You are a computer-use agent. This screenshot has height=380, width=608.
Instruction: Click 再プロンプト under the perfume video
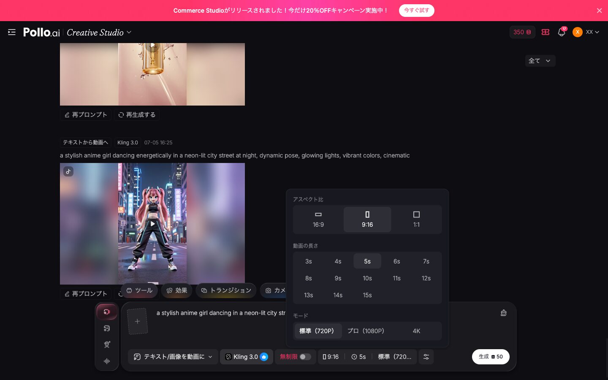point(86,115)
